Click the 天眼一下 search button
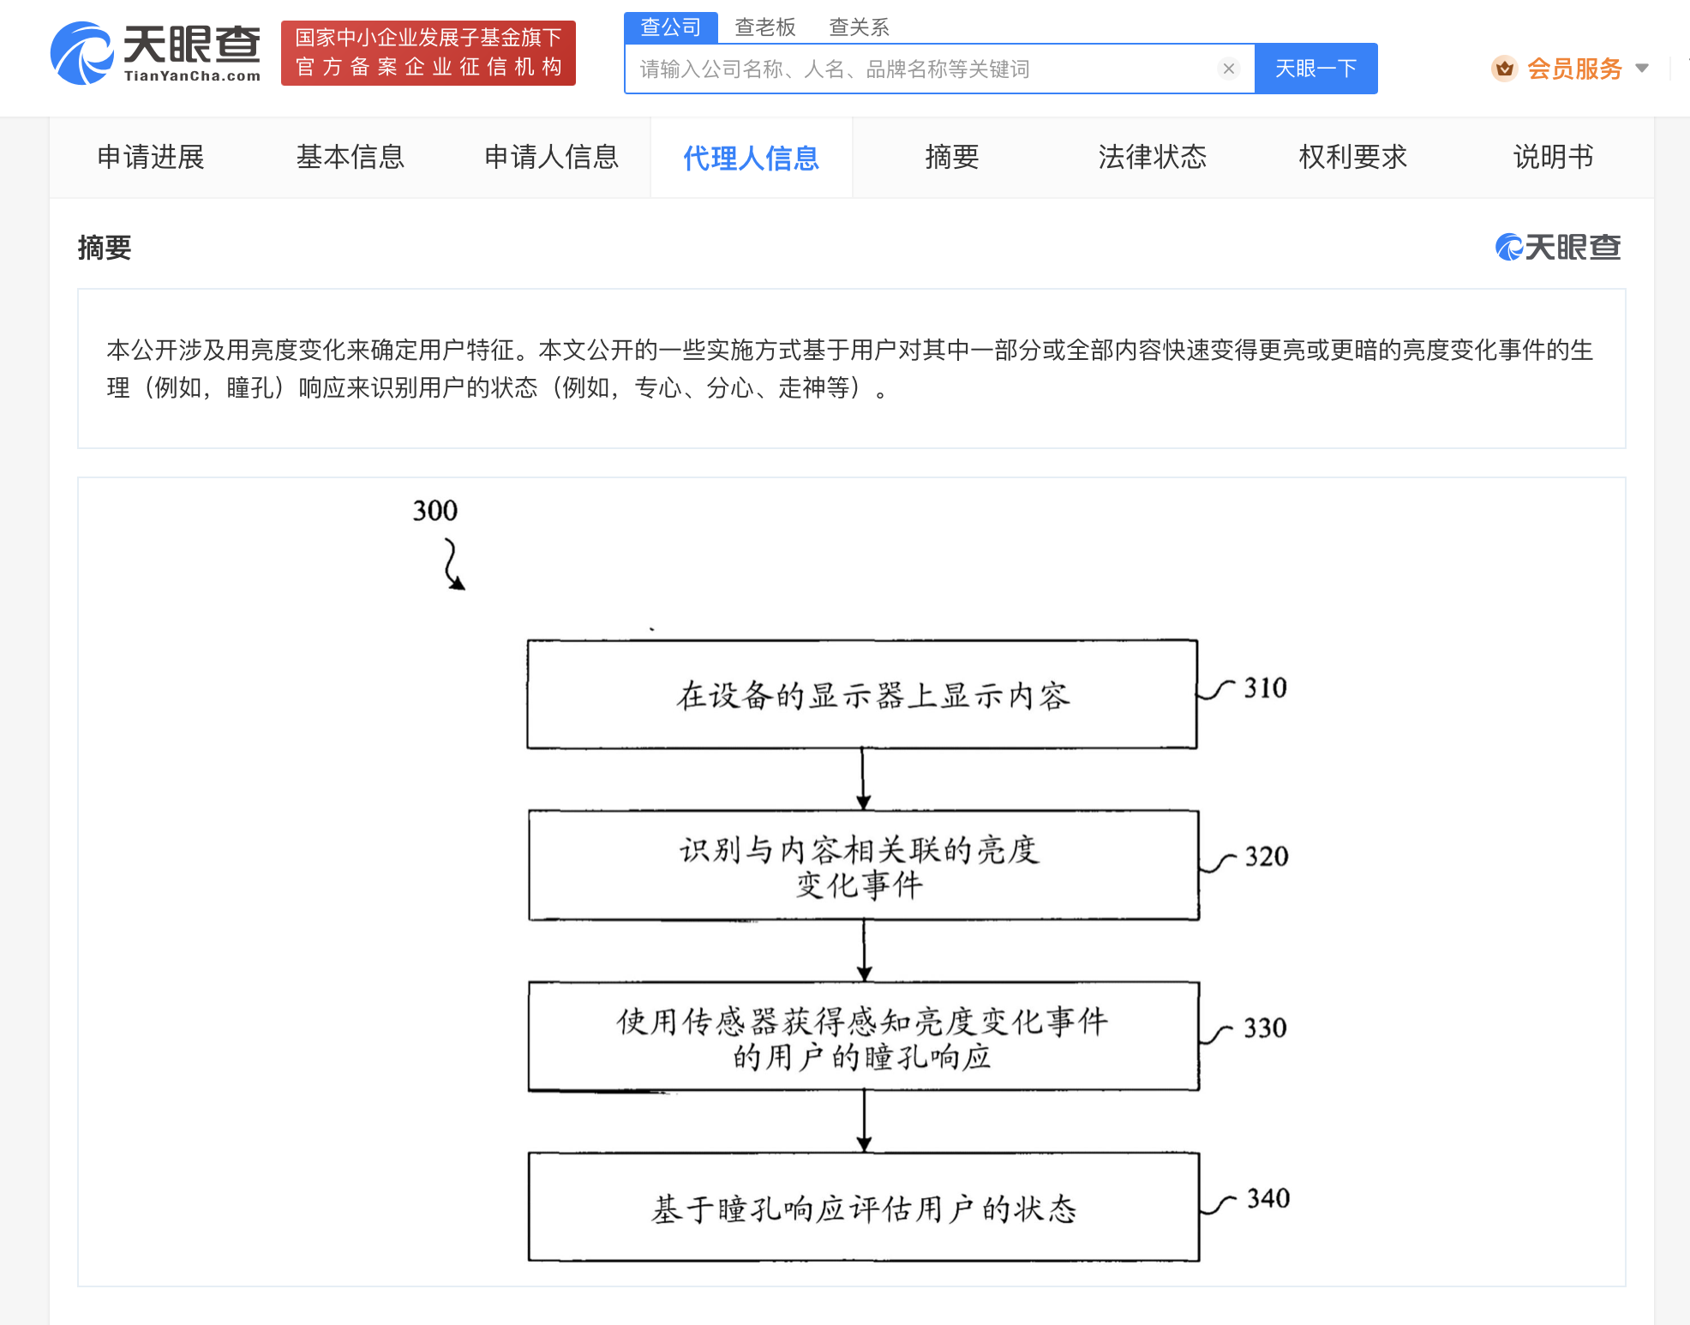The image size is (1690, 1325). 1315,69
